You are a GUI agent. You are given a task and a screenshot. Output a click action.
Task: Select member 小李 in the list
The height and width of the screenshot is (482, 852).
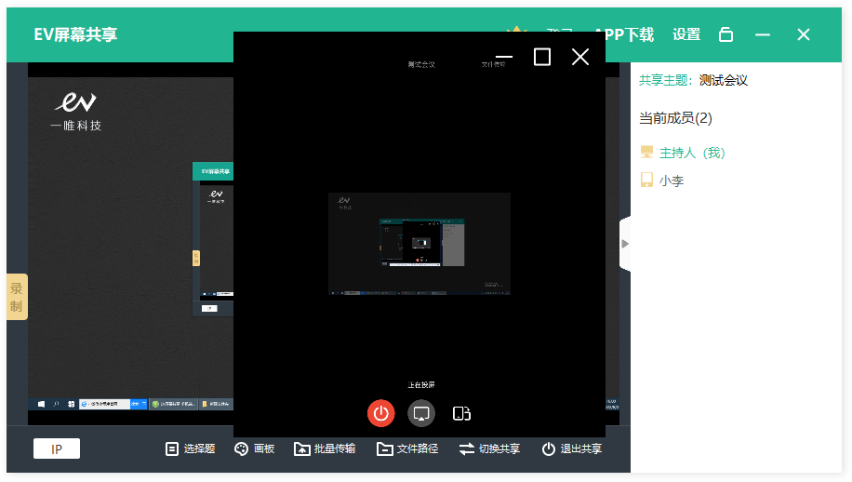coord(671,181)
